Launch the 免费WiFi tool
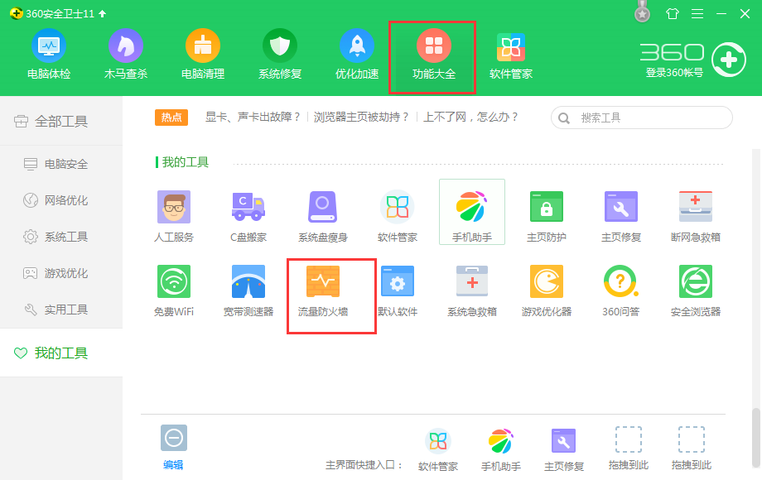Viewport: 762px width, 480px height. pos(174,290)
